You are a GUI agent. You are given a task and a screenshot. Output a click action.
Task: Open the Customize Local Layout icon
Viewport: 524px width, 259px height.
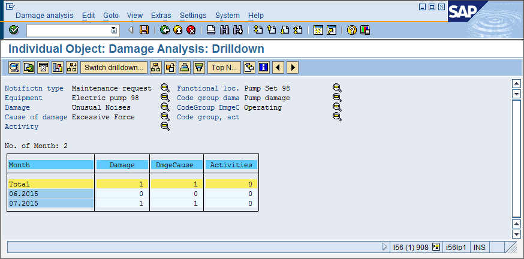(x=365, y=30)
